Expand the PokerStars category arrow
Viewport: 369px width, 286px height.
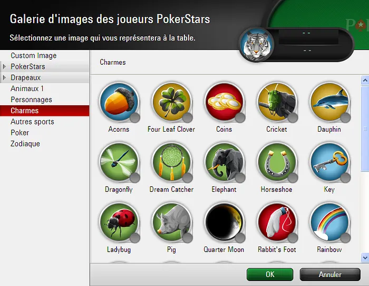click(x=4, y=66)
